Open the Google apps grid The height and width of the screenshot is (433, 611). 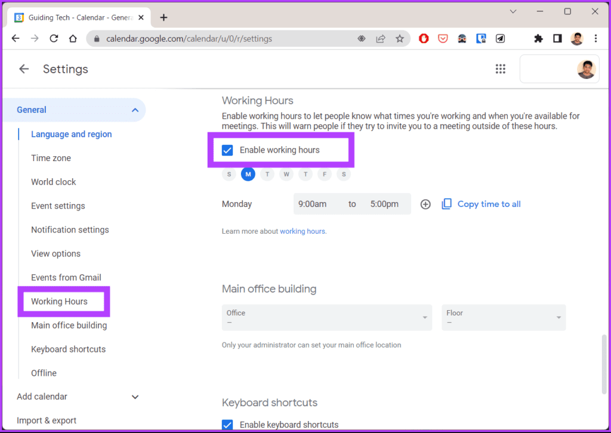tap(501, 69)
